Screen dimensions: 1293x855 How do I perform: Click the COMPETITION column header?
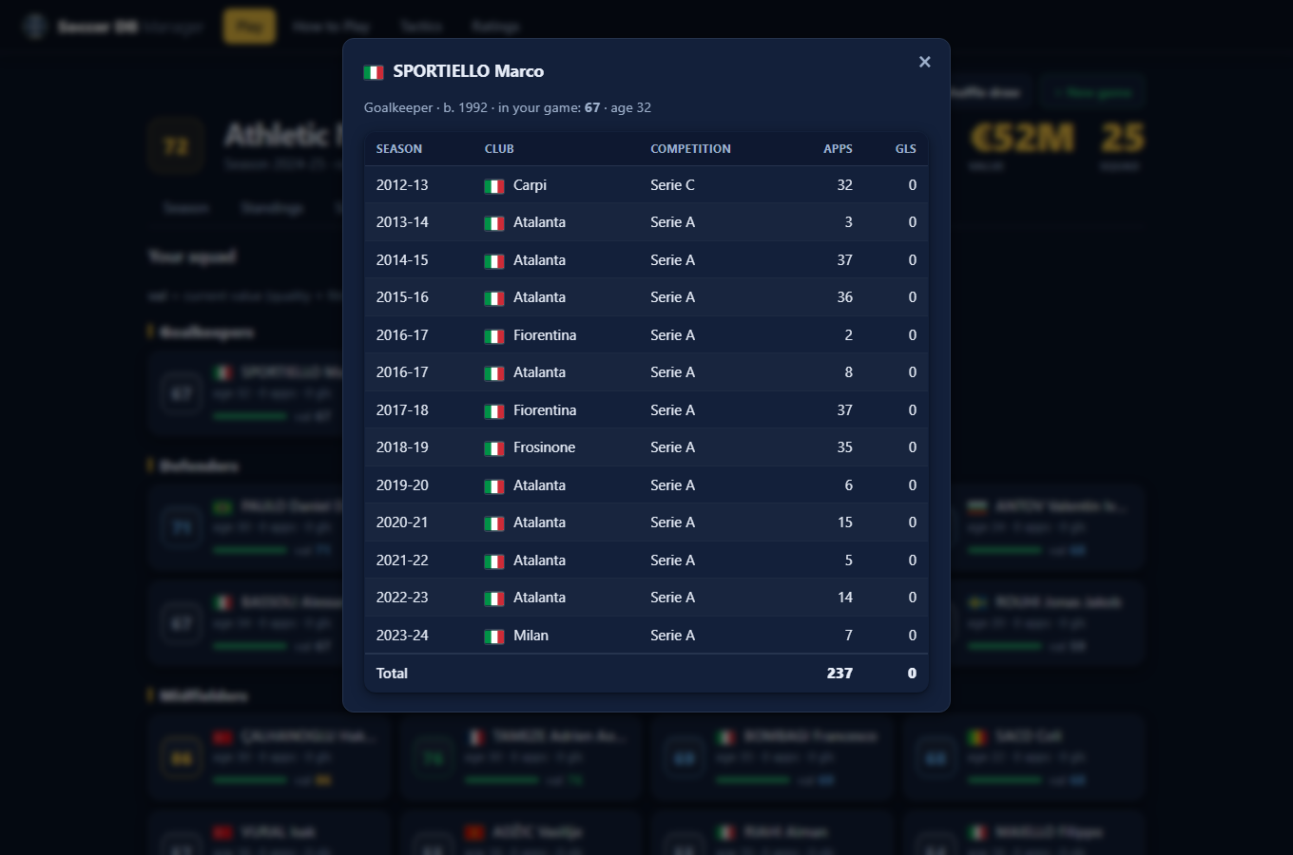pos(690,149)
